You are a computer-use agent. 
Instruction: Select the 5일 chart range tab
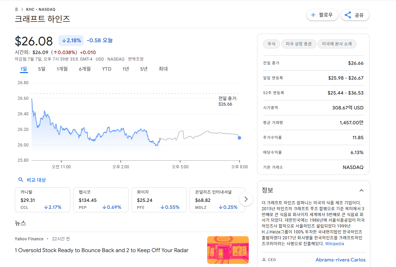[42, 69]
